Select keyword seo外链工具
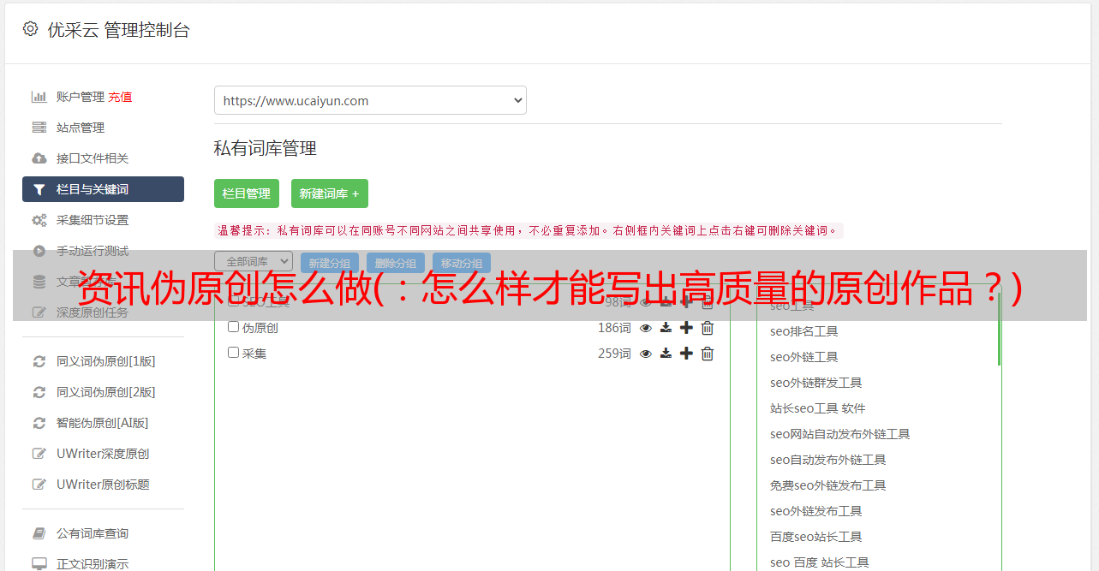Viewport: 1099px width, 571px height. [x=803, y=357]
